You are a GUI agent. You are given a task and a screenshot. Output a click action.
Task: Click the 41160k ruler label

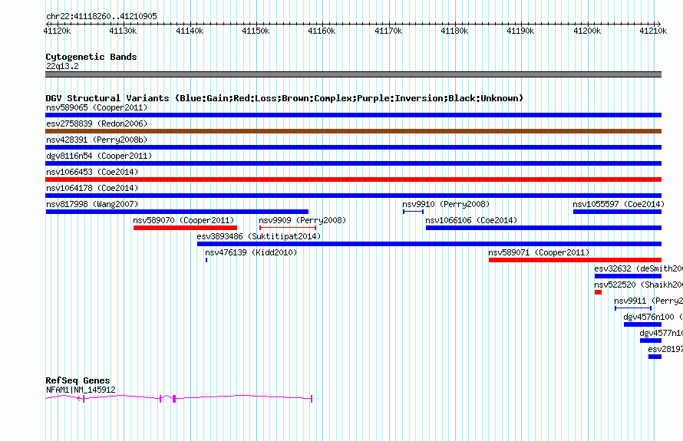322,31
